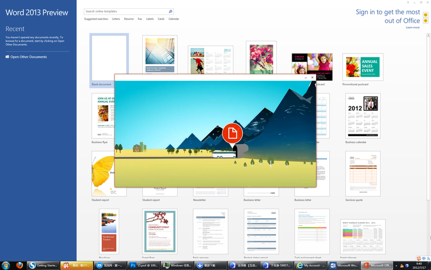The height and width of the screenshot is (270, 431).
Task: Show hidden system tray icons
Action: 396,266
